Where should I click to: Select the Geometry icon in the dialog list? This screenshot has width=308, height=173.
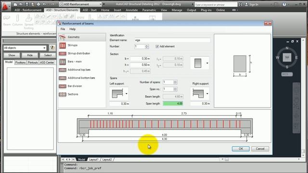pyautogui.click(x=62, y=37)
